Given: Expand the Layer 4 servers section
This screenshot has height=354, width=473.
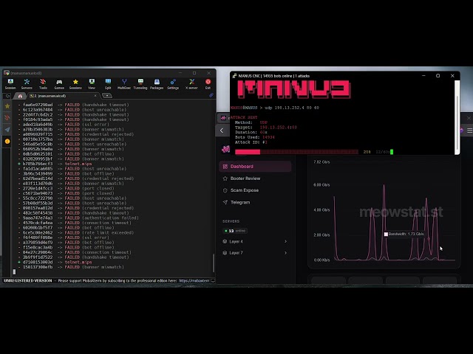Looking at the screenshot, I should coord(255,241).
